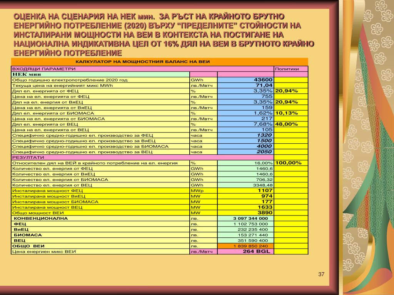The height and width of the screenshot is (295, 394).
Task: Select the НЕК мин scenario label
Action: 100,74
